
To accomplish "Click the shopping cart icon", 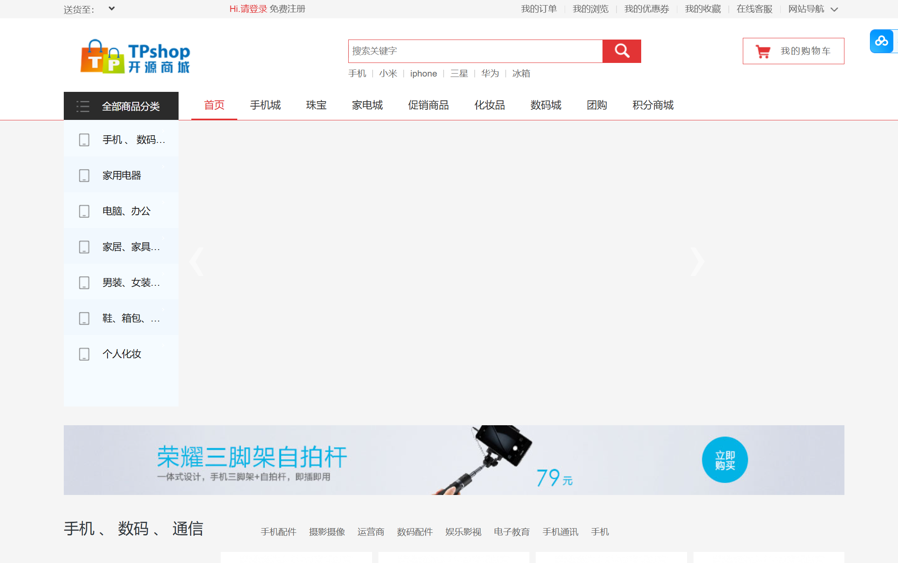I will click(763, 51).
